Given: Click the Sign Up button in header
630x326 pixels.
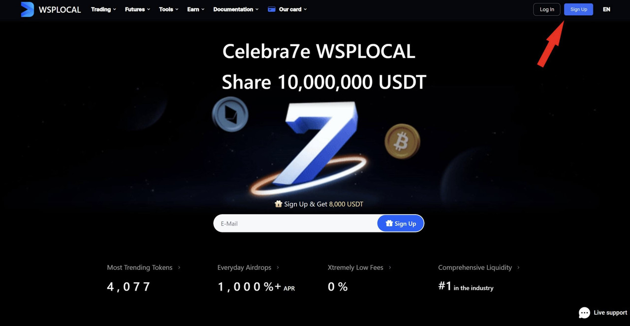Looking at the screenshot, I should 579,9.
